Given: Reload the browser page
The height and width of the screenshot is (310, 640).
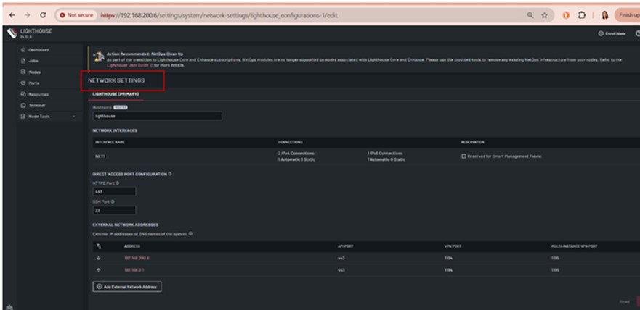Looking at the screenshot, I should tap(43, 15).
